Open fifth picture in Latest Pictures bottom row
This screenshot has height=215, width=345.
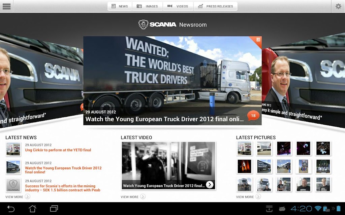[323, 184]
